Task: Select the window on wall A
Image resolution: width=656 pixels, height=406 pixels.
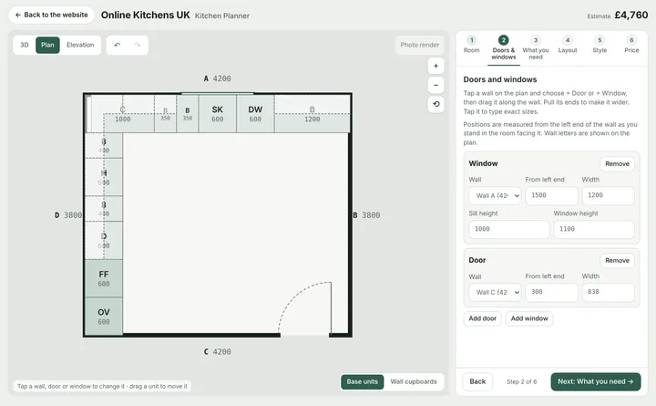Action: pyautogui.click(x=217, y=93)
